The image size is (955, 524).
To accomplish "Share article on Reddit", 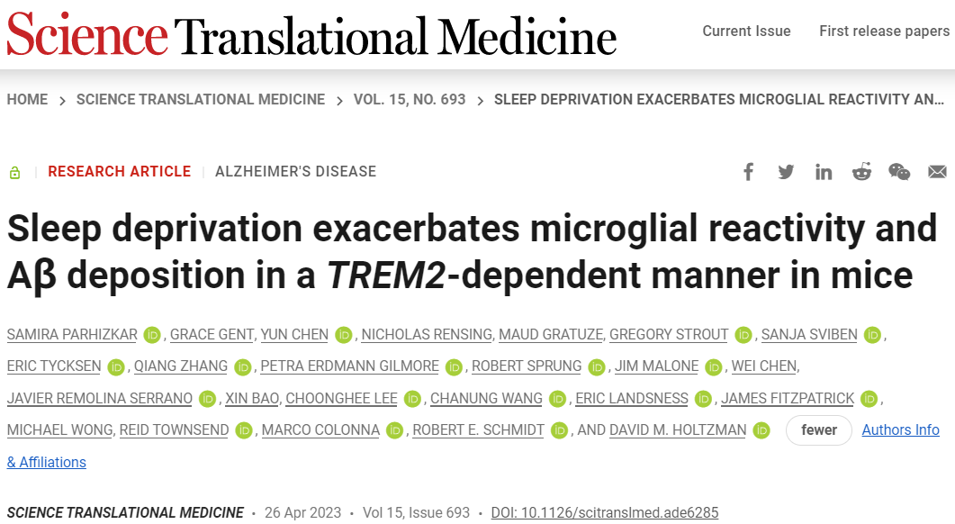I will click(861, 172).
